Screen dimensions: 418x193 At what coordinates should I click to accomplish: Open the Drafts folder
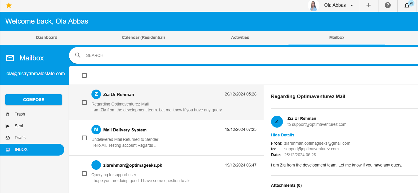point(20,138)
